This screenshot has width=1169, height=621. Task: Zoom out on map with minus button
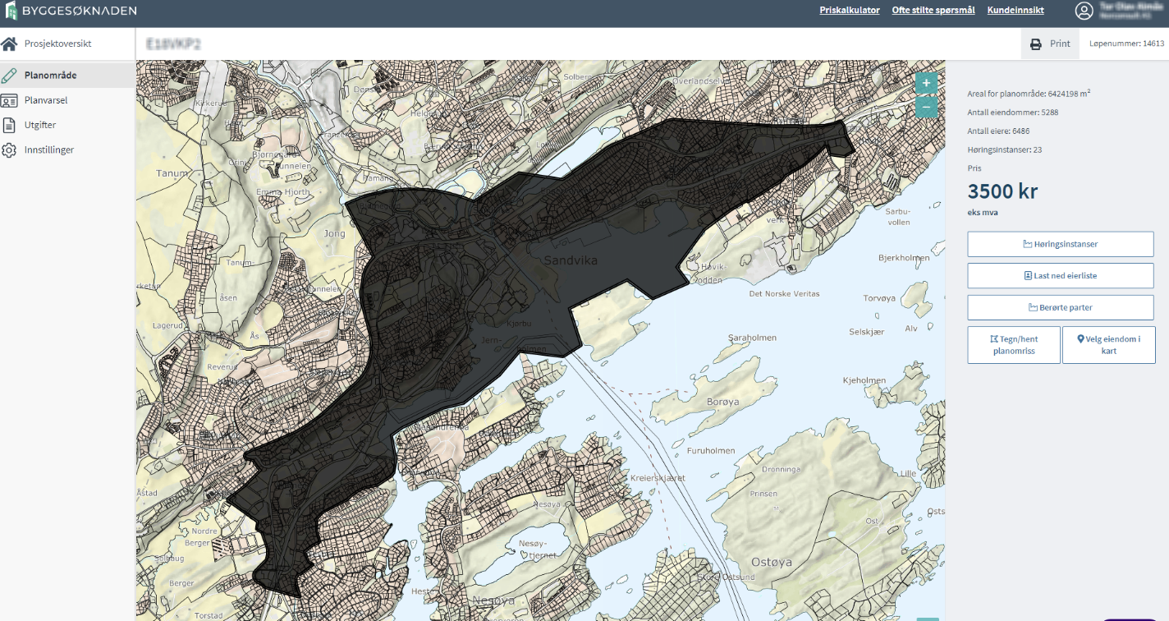click(926, 107)
